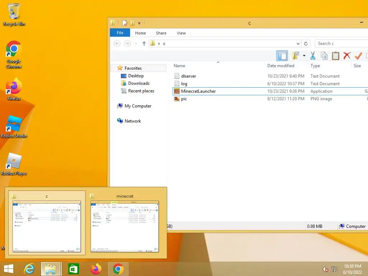Open the Home ribbon tab

pos(141,33)
